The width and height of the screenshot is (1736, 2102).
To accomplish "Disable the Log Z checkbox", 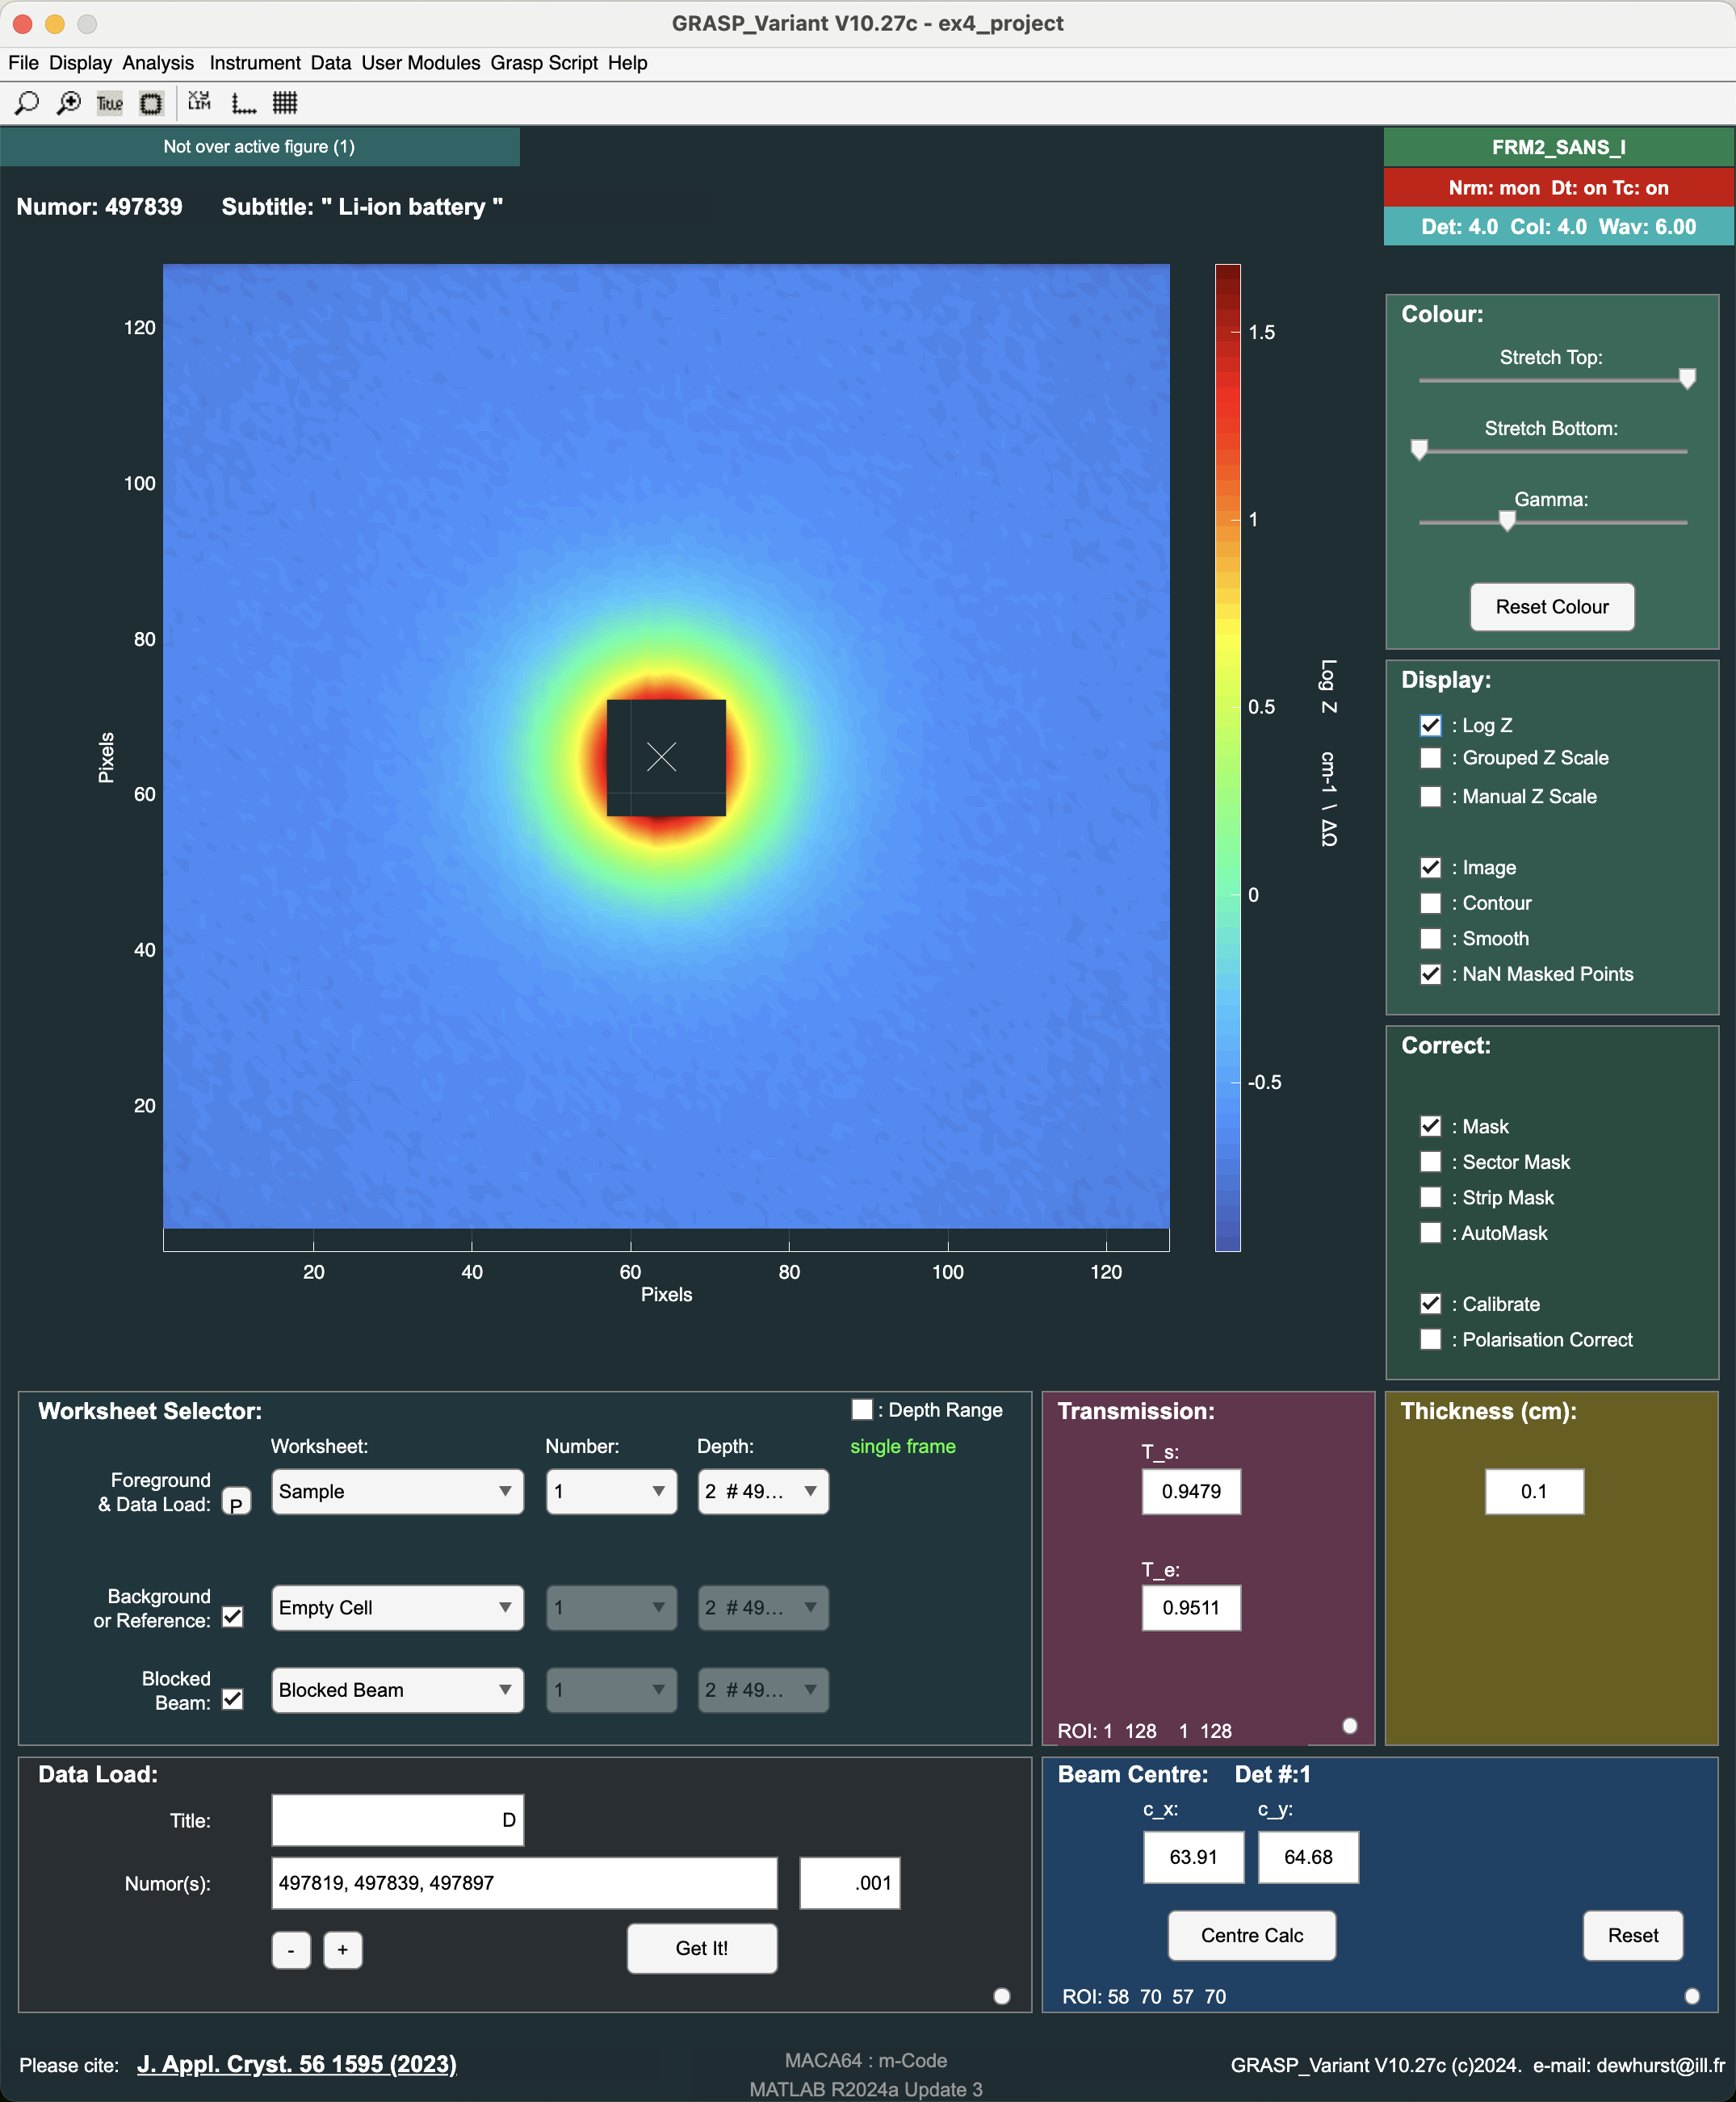I will [x=1430, y=726].
